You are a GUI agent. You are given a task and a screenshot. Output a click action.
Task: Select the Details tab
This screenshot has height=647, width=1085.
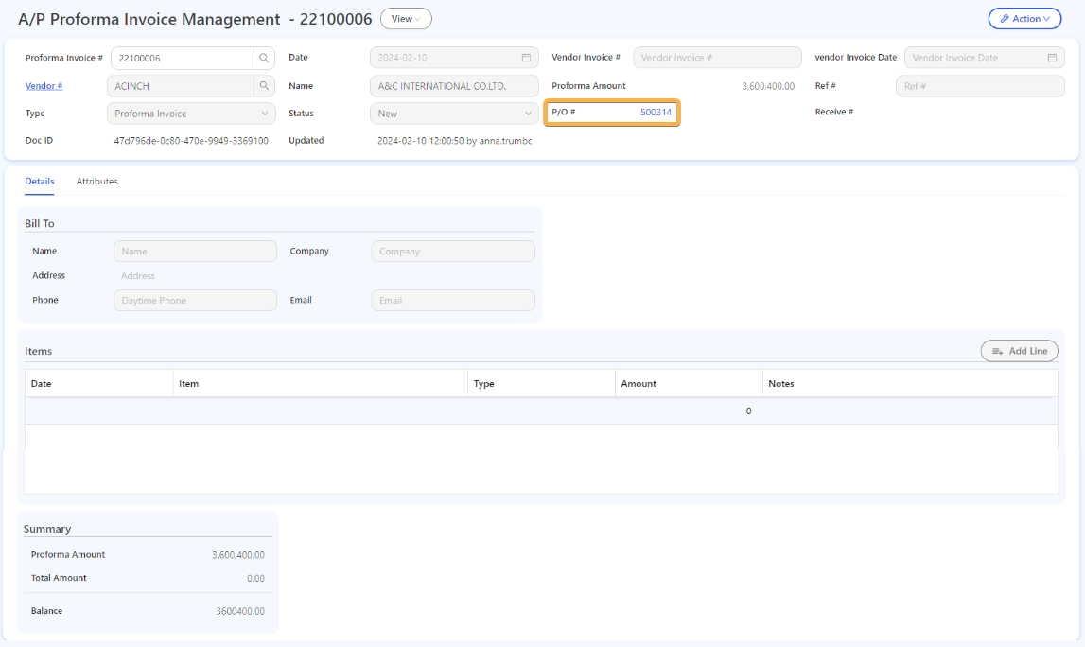click(x=39, y=181)
